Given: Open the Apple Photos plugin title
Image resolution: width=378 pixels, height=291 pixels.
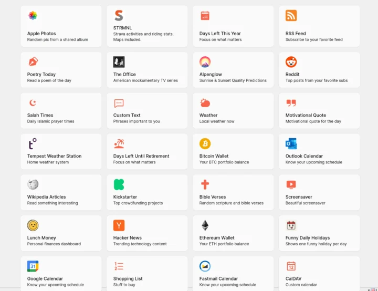Looking at the screenshot, I should [41, 34].
